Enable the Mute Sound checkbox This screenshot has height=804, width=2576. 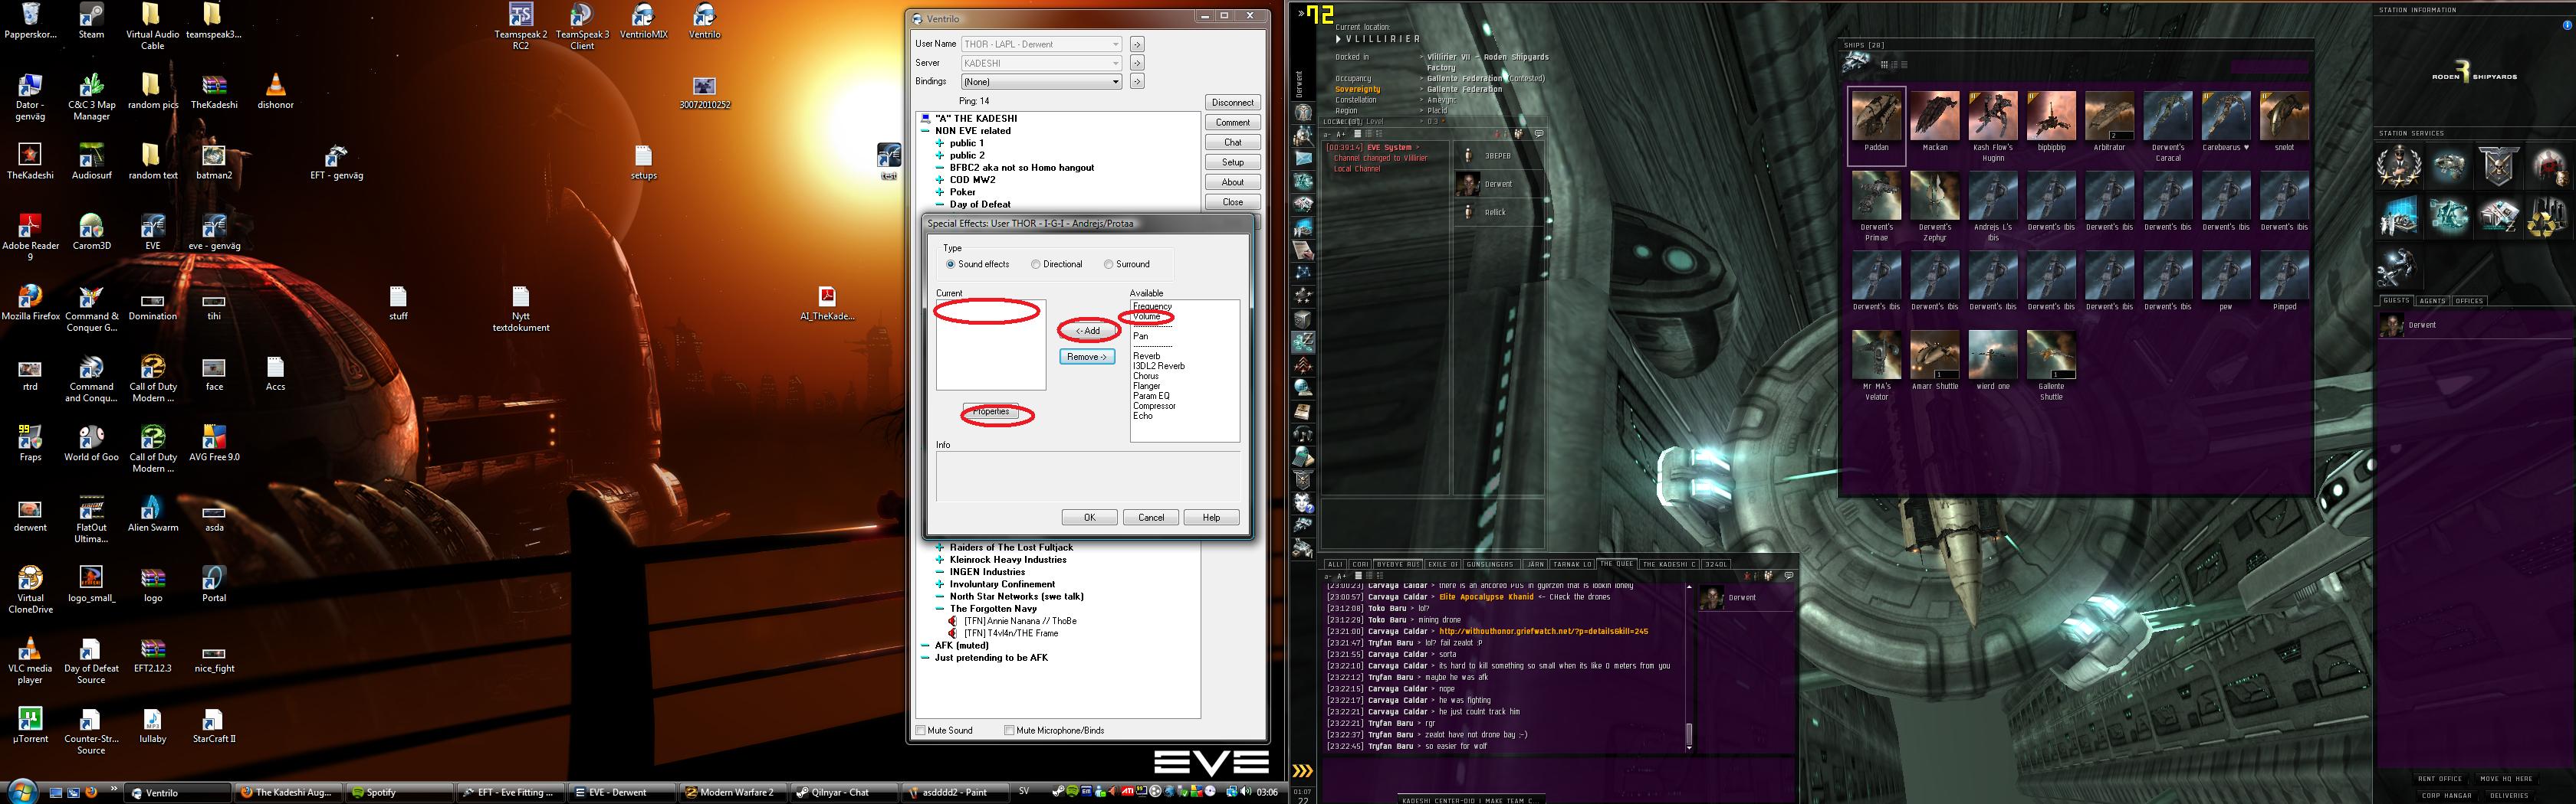[x=921, y=730]
